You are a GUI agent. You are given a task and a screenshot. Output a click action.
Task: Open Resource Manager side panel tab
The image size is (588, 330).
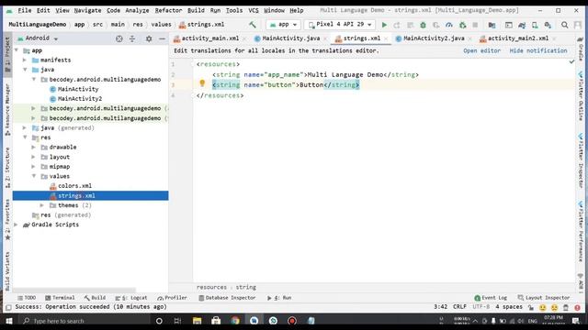pyautogui.click(x=7, y=110)
